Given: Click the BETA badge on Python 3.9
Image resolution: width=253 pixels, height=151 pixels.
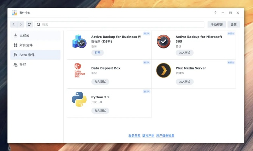Looking at the screenshot, I should point(146,92).
